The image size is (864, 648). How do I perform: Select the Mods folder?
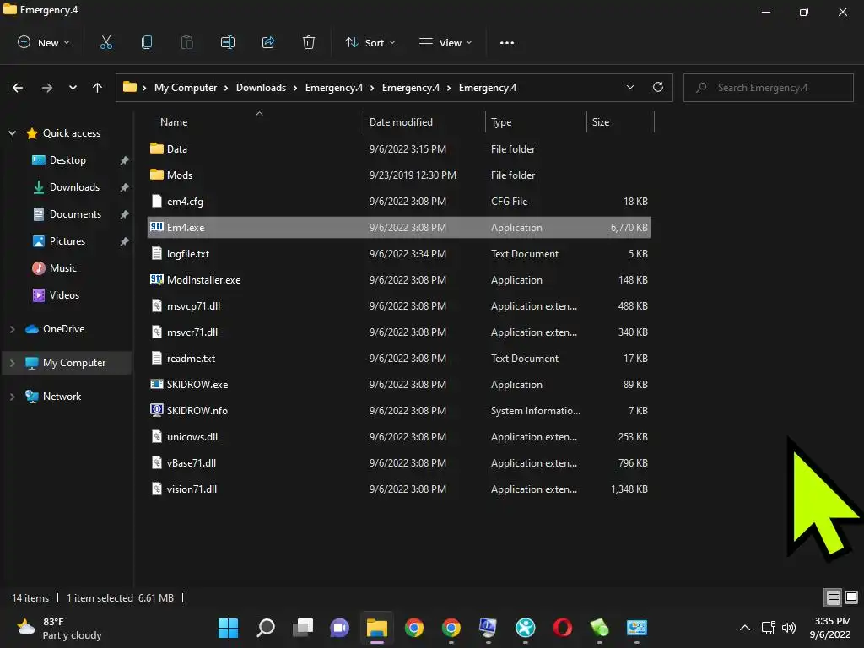pyautogui.click(x=399, y=175)
